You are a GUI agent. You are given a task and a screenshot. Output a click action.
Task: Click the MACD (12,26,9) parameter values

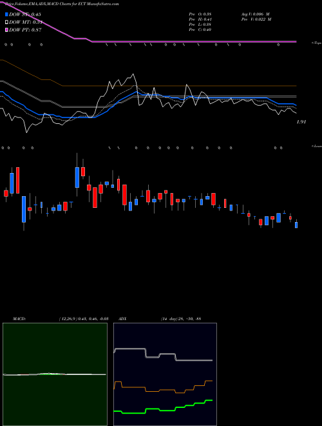pyautogui.click(x=84, y=318)
